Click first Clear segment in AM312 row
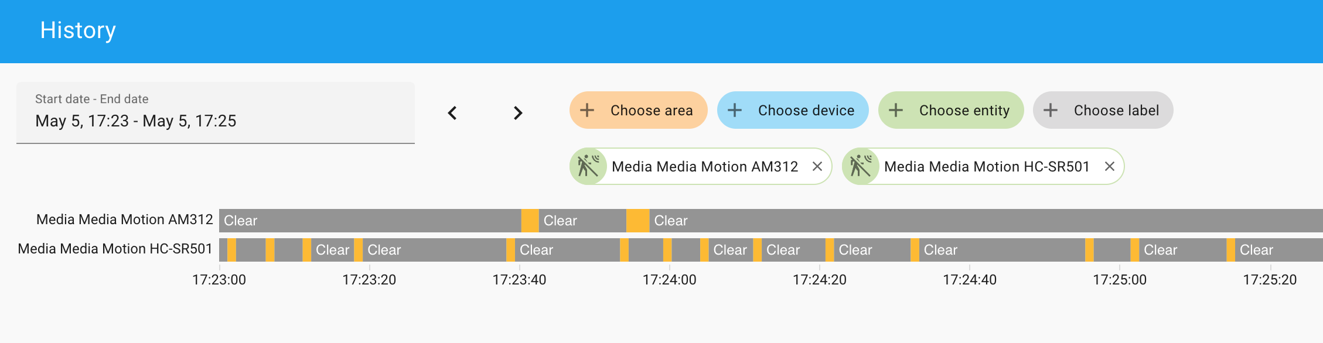The image size is (1323, 343). click(370, 221)
